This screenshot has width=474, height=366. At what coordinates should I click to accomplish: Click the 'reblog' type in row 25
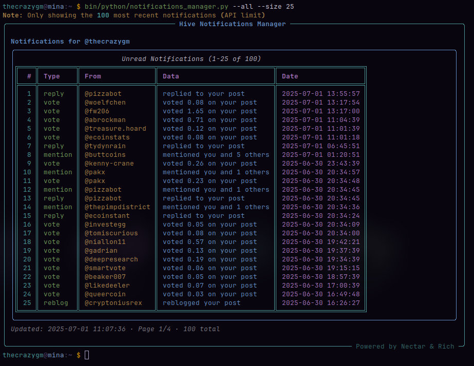(55, 303)
